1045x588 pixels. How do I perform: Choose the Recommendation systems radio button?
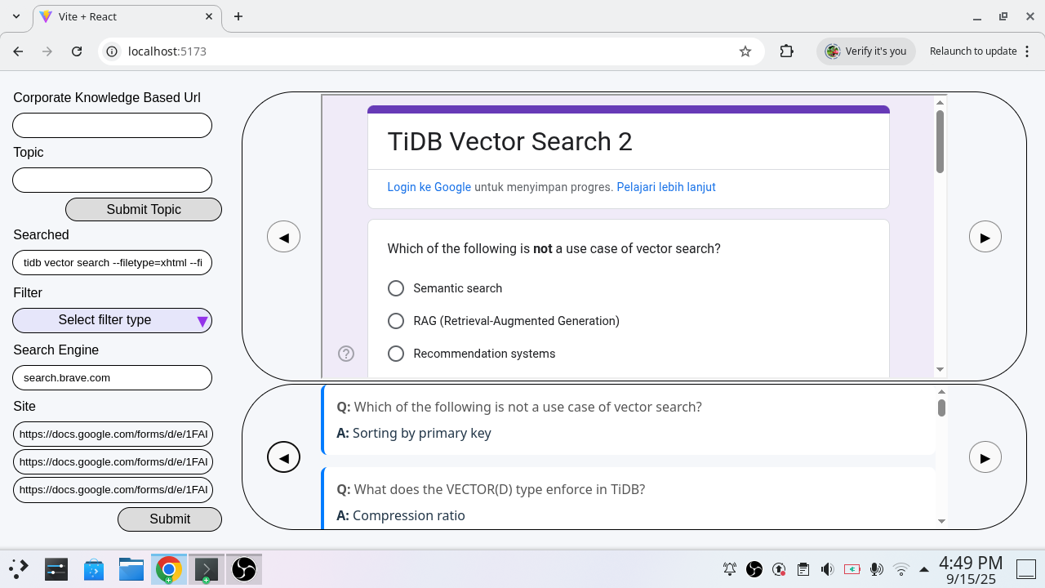tap(396, 354)
